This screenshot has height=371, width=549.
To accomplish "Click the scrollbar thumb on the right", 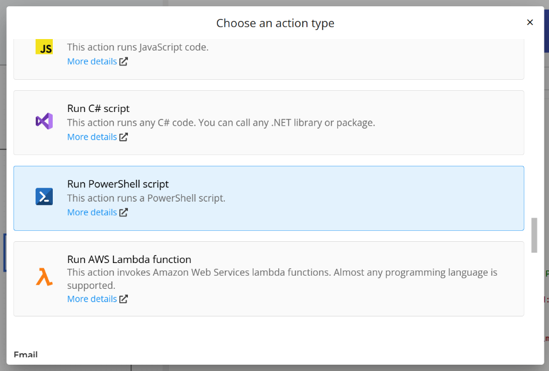I will [x=535, y=235].
